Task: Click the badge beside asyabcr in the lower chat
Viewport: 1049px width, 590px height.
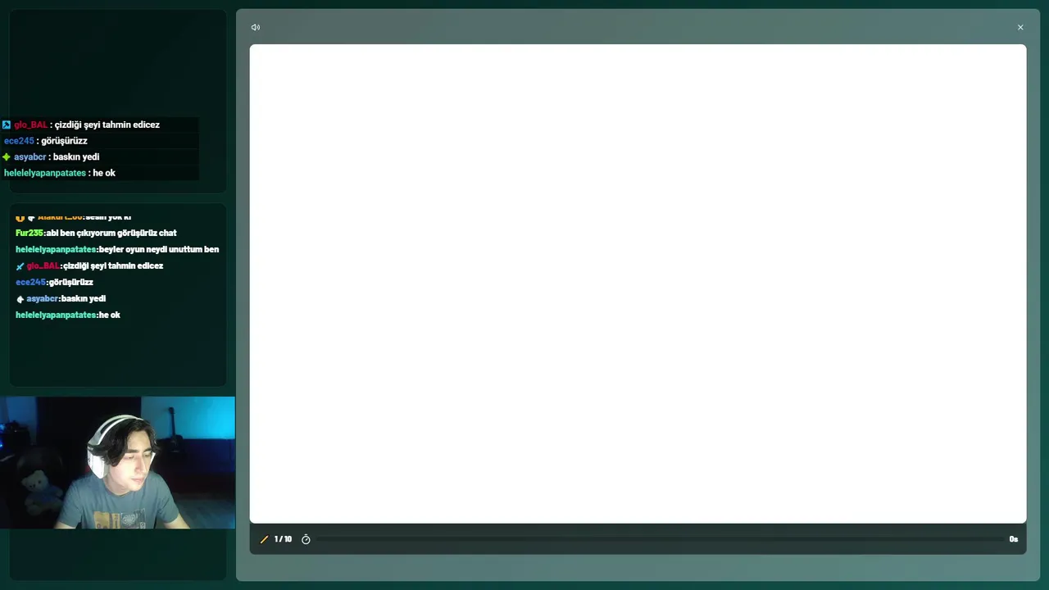Action: pyautogui.click(x=20, y=299)
